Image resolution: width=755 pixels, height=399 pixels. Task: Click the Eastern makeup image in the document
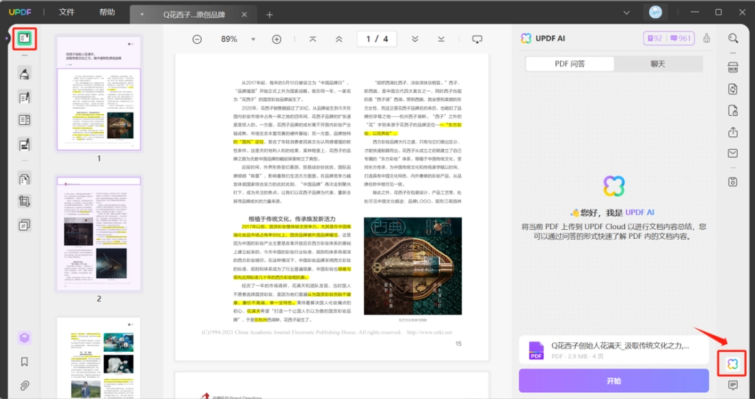pos(412,266)
